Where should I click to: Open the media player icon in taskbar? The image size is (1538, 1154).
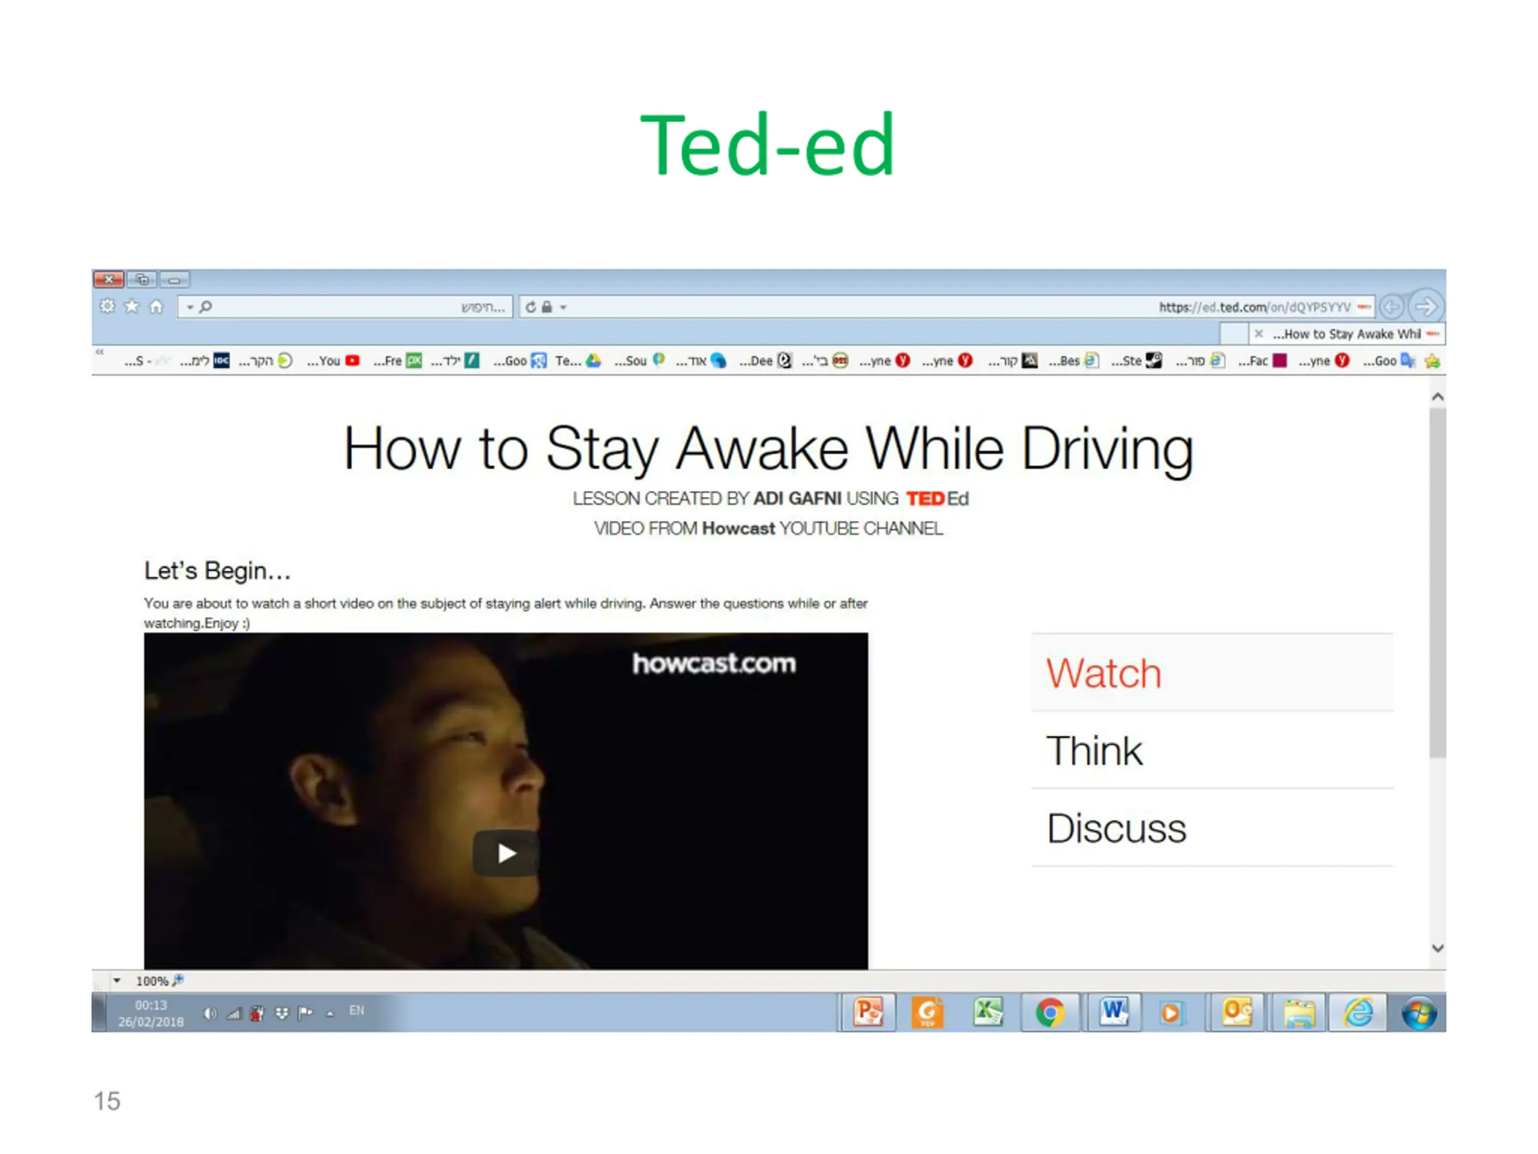[x=1171, y=1013]
